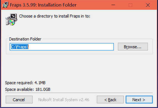Screen dimensions: 158x108
Task: Close the Fraps setup dialog
Action: (x=148, y=5)
